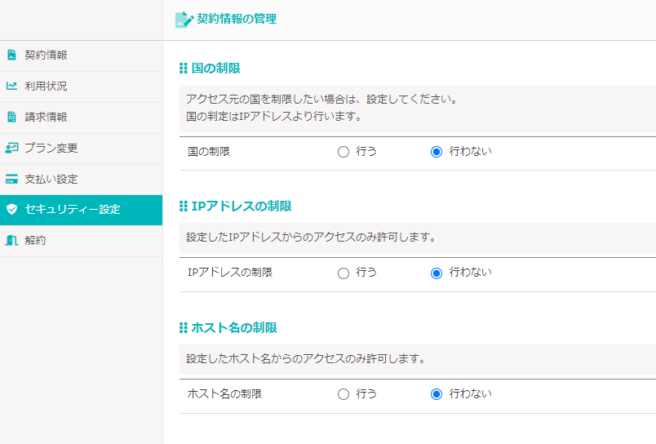This screenshot has width=656, height=444.
Task: Open the 契約情報 menu item
Action: 46,55
